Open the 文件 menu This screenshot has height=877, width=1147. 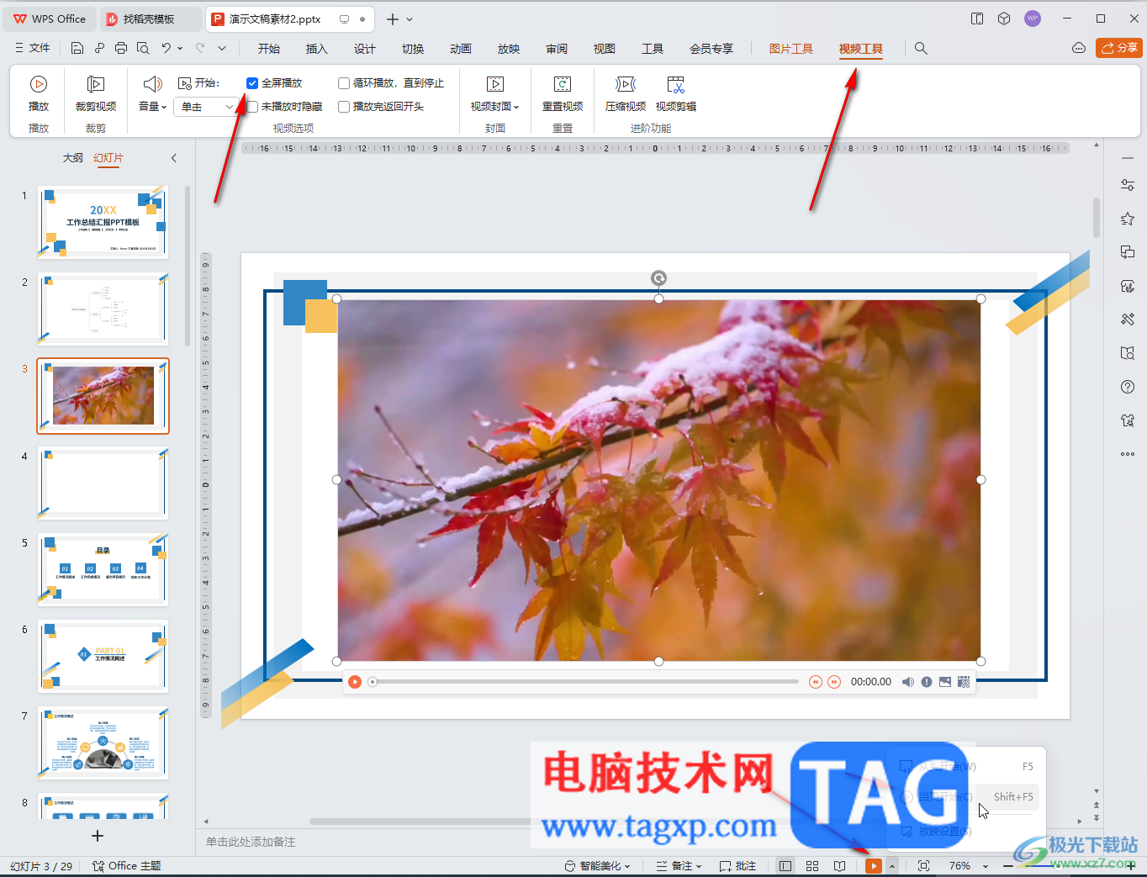(33, 48)
